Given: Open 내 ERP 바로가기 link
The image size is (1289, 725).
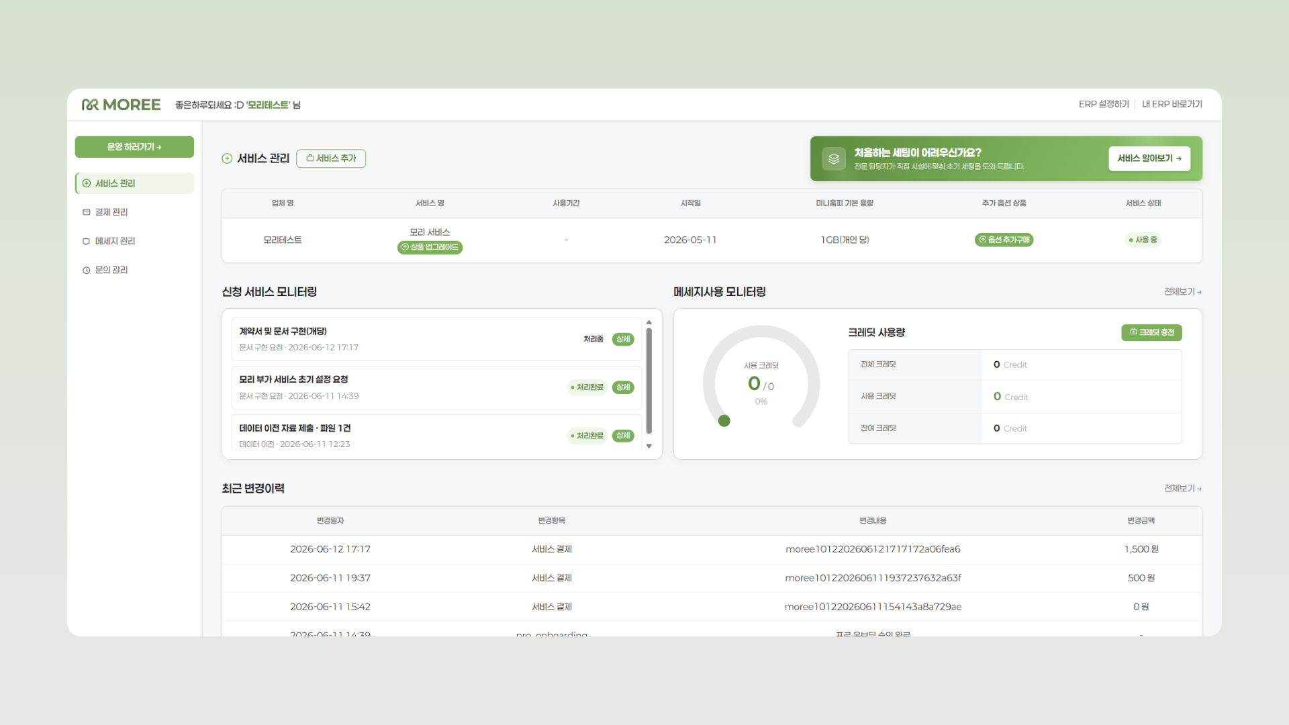Looking at the screenshot, I should [1172, 104].
